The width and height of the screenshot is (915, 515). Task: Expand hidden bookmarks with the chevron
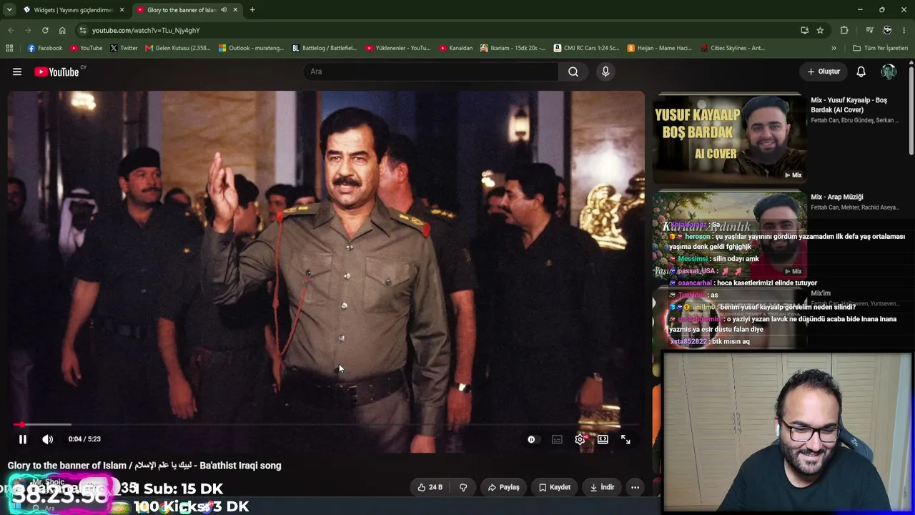pos(834,48)
